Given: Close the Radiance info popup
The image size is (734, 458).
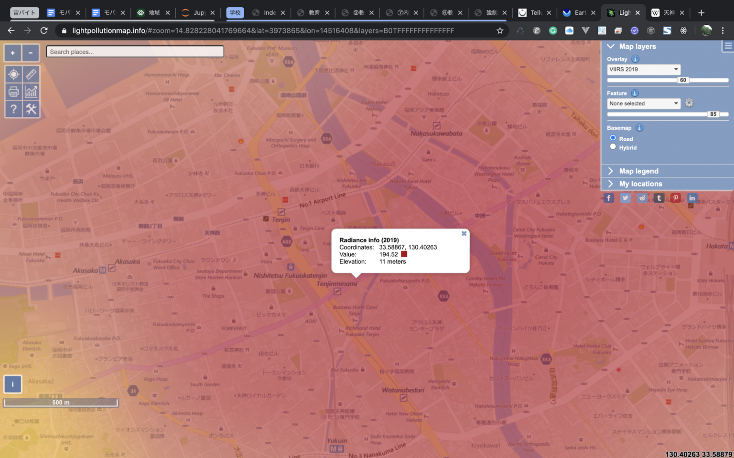Looking at the screenshot, I should [464, 234].
